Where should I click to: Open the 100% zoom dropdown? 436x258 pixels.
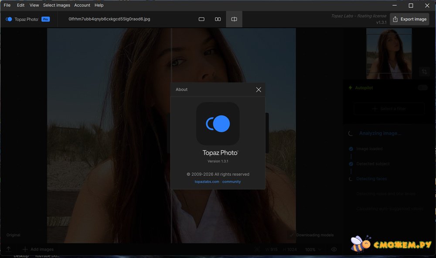313,249
